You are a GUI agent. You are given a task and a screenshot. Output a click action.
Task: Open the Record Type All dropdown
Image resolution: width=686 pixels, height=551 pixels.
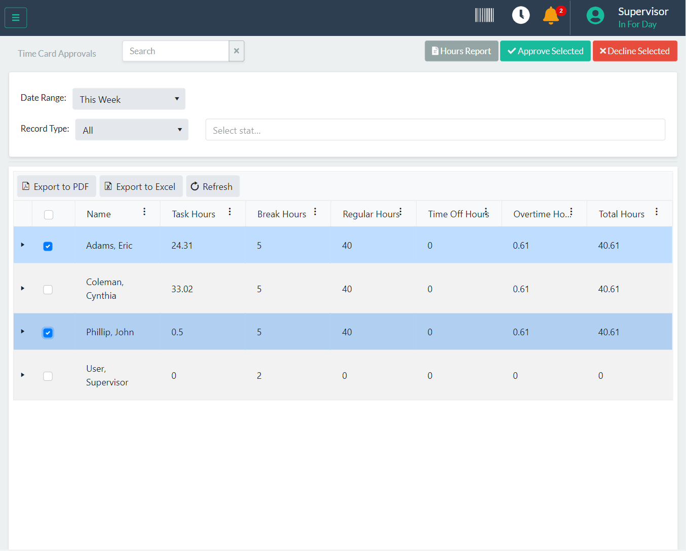[x=132, y=130]
